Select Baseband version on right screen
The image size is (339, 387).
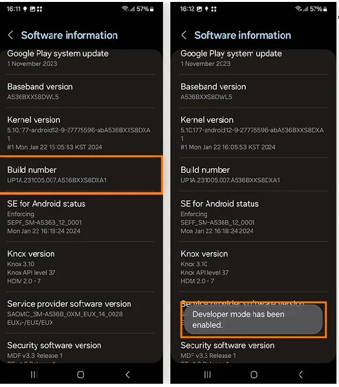tap(254, 91)
